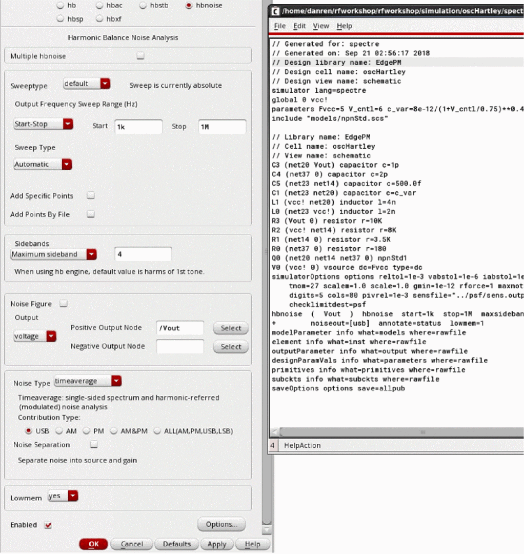This screenshot has height=554, width=524.
Task: Select the AM contribution type
Action: coord(59,431)
